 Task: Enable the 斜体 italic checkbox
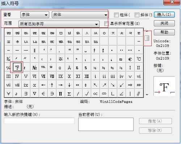[137, 15]
